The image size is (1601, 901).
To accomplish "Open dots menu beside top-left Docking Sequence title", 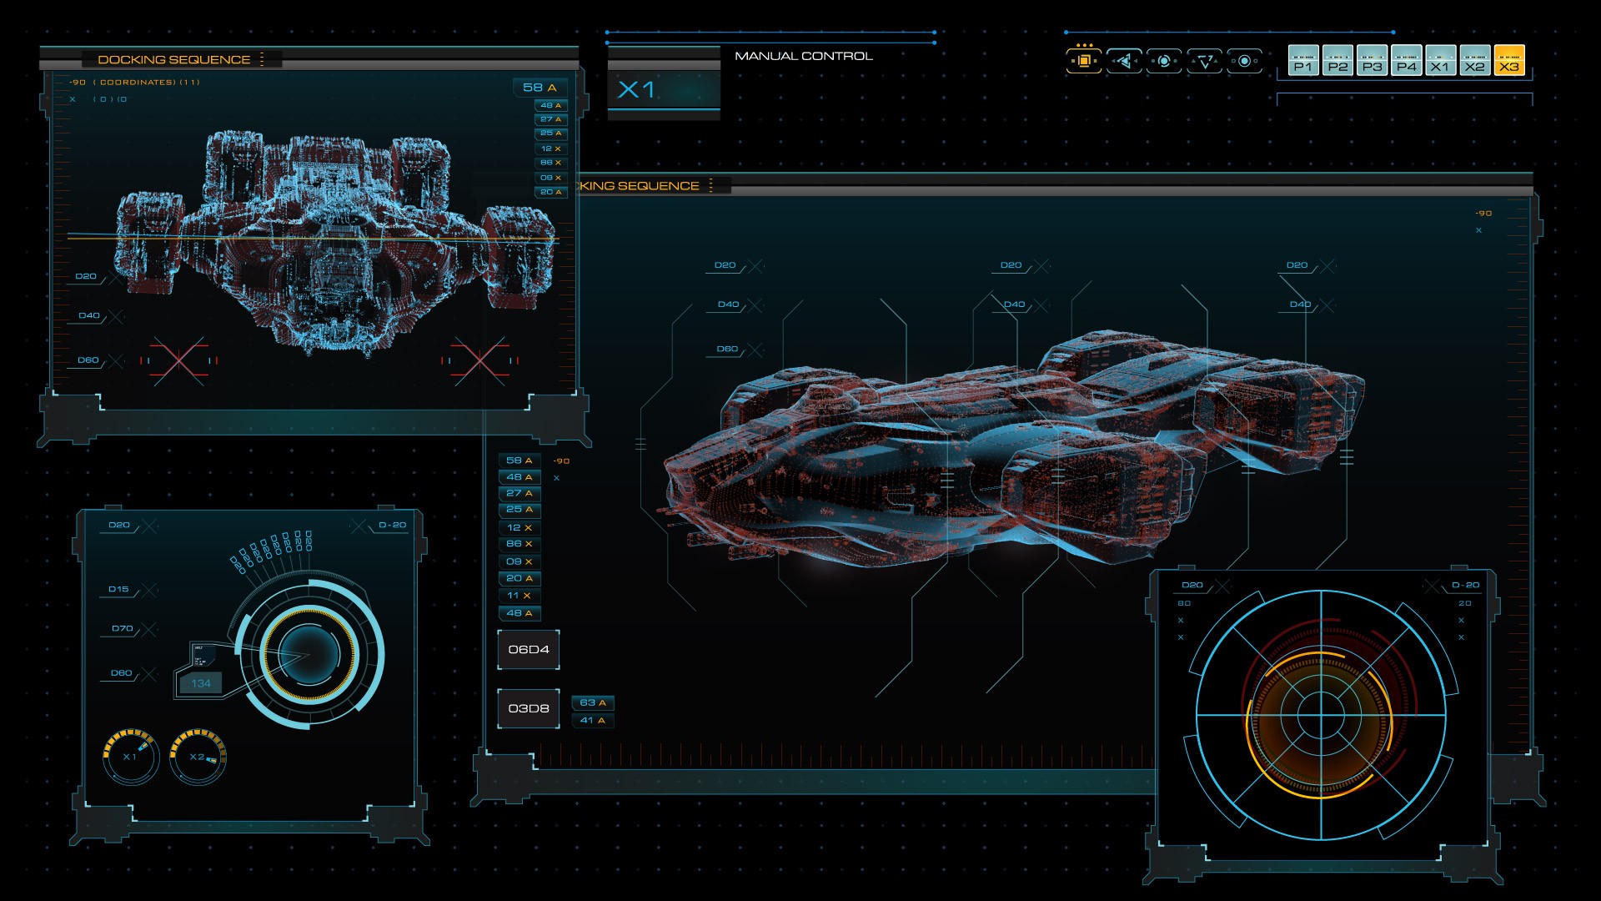I will [262, 59].
